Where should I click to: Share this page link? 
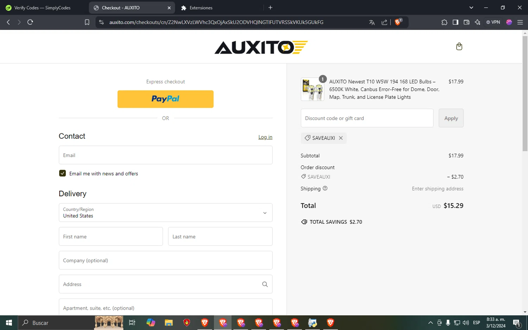point(384,22)
